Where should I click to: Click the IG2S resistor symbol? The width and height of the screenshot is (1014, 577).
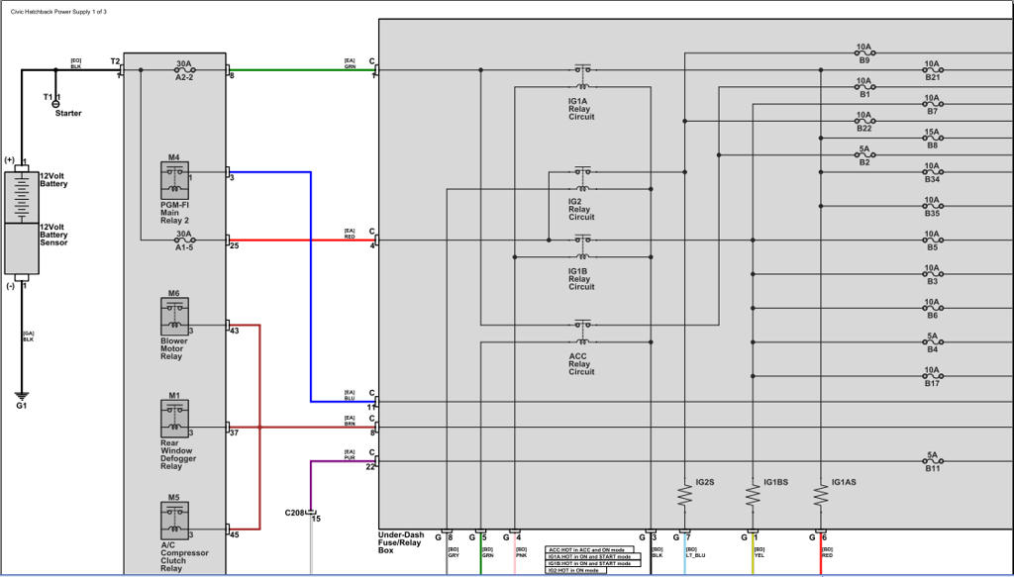pos(685,496)
